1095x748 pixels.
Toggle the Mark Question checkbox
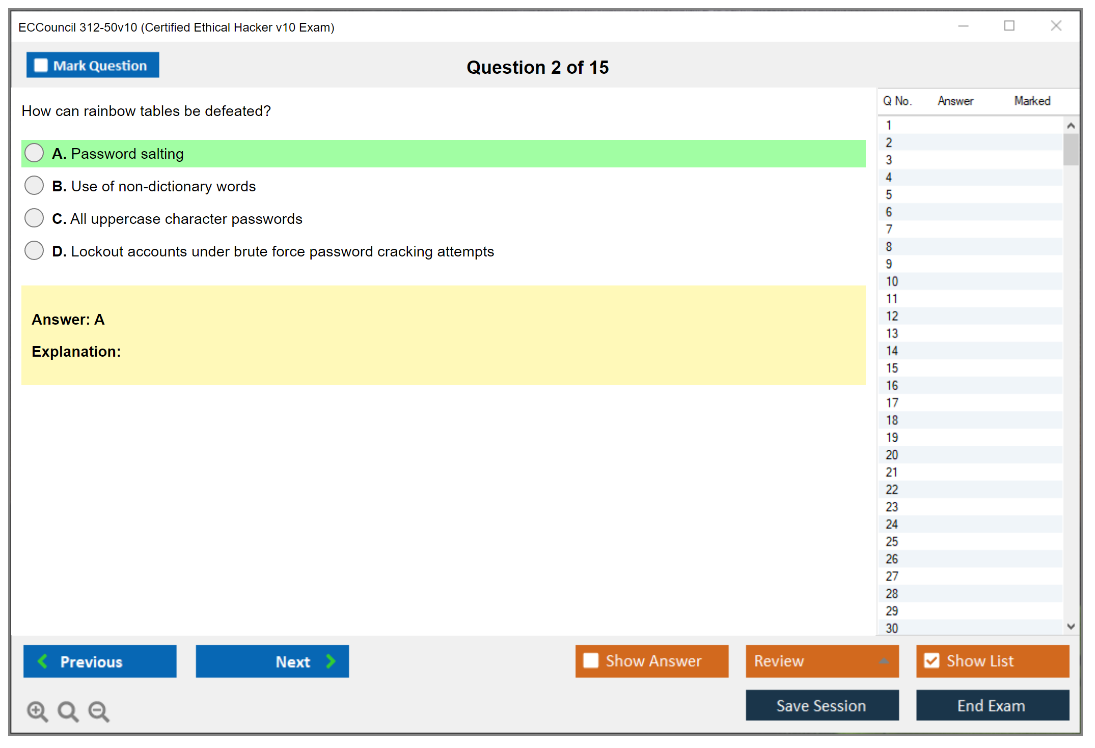coord(41,65)
